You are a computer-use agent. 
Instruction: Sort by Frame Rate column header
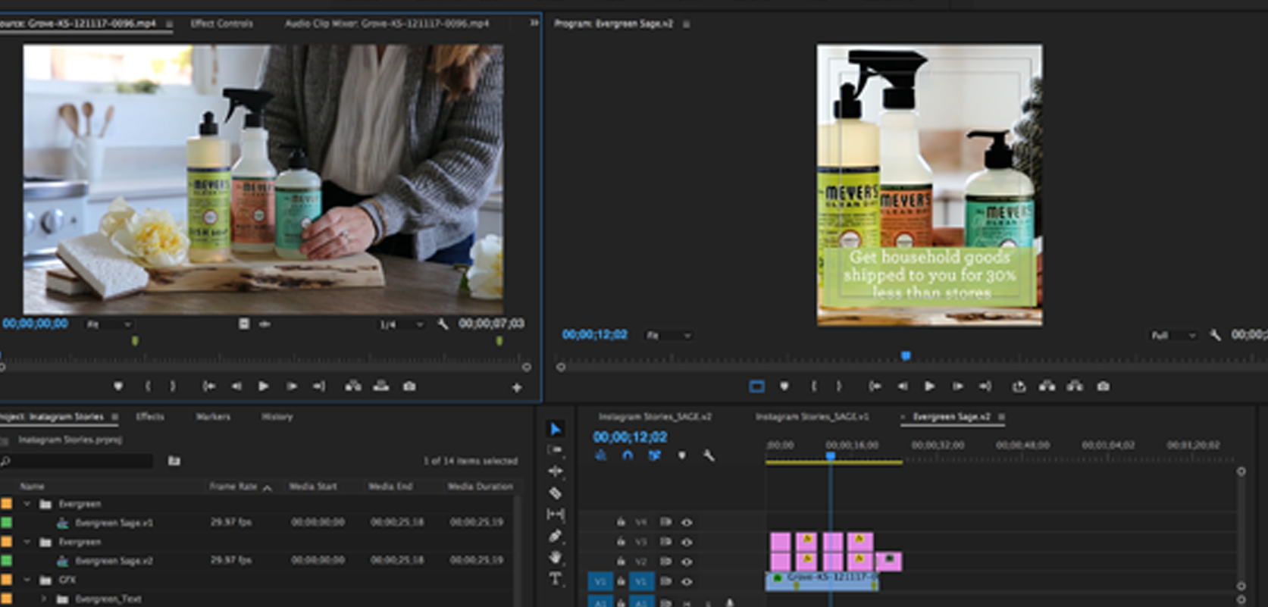pyautogui.click(x=233, y=487)
